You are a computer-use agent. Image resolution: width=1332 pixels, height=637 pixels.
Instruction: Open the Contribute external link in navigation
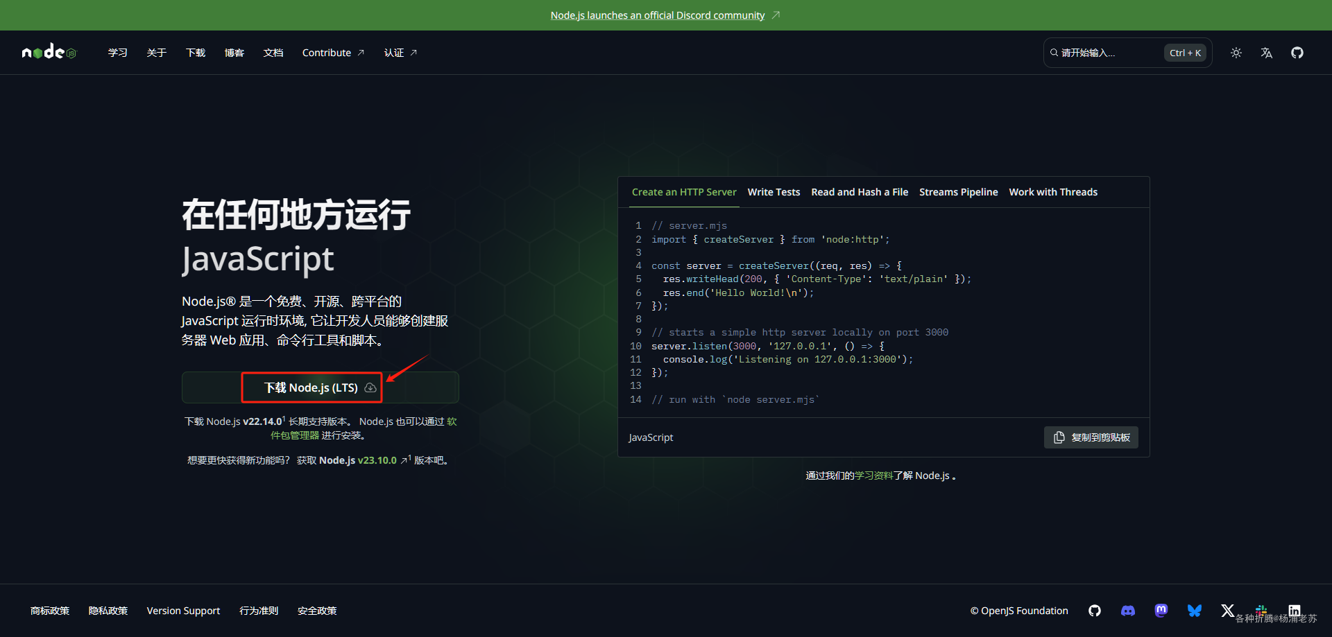click(333, 53)
